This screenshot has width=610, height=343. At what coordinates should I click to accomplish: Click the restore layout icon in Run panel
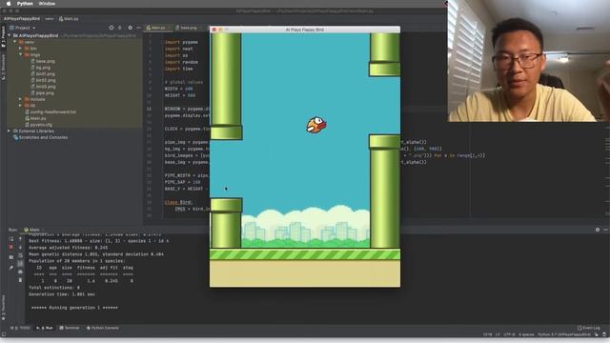click(10, 257)
